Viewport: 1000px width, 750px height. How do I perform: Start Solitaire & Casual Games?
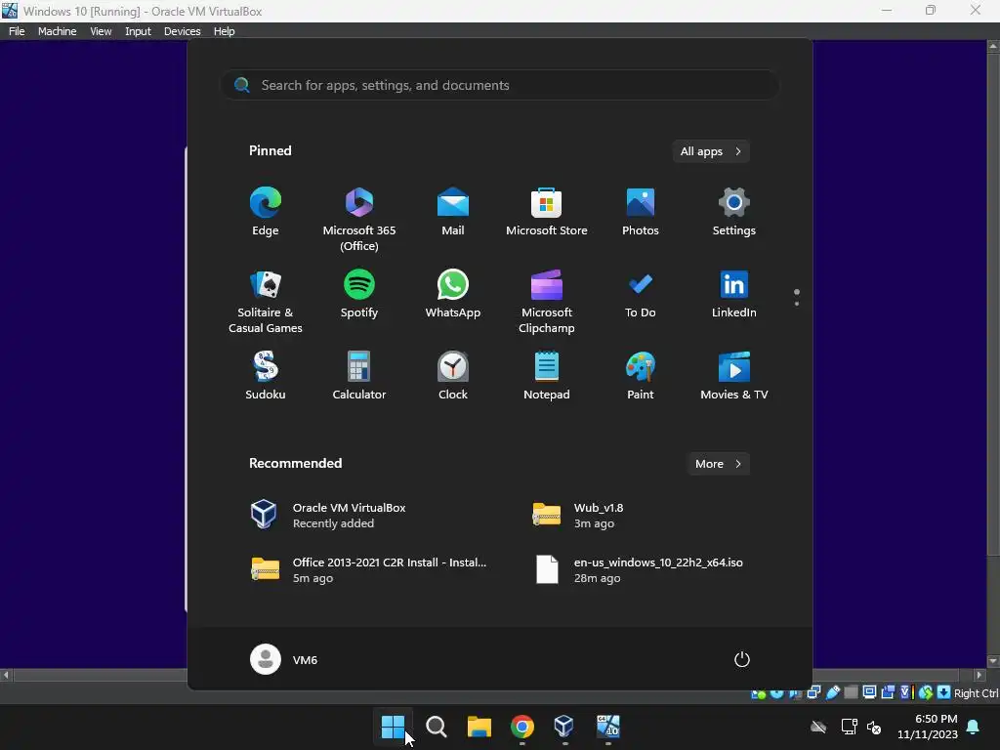pyautogui.click(x=266, y=302)
